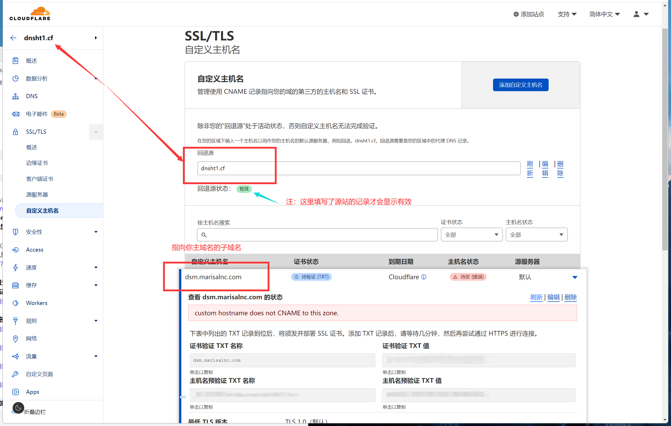Click the 刷新 link beside the fallback origin field

point(530,168)
